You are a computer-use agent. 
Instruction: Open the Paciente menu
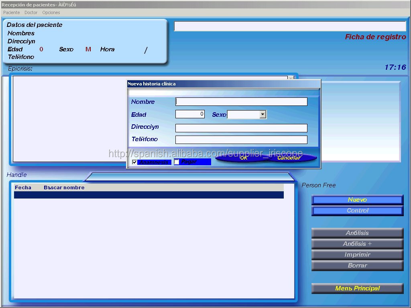(11, 12)
